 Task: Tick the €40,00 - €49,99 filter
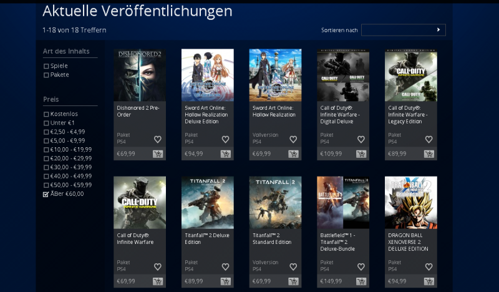click(46, 177)
